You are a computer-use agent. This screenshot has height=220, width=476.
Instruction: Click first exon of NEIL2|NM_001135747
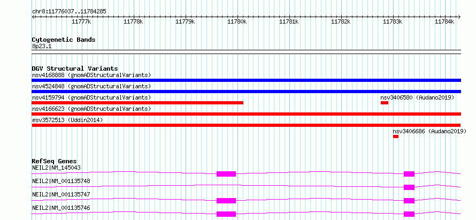tap(226, 201)
